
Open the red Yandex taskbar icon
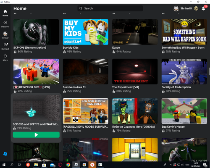pos(28,165)
